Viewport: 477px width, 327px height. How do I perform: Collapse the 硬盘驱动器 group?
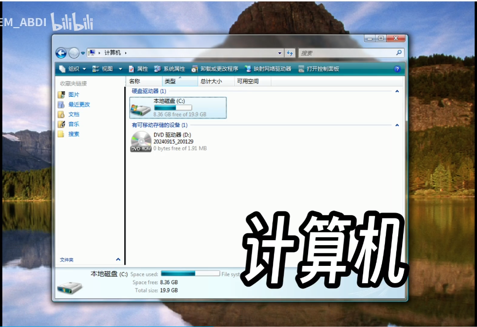397,91
